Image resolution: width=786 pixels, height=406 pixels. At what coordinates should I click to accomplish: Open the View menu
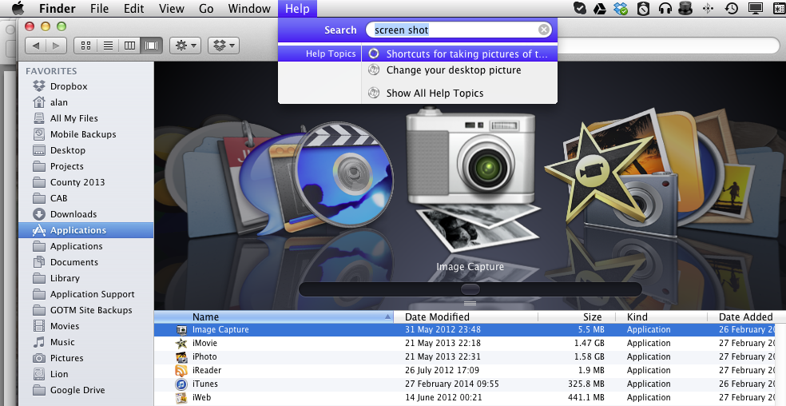pos(172,9)
